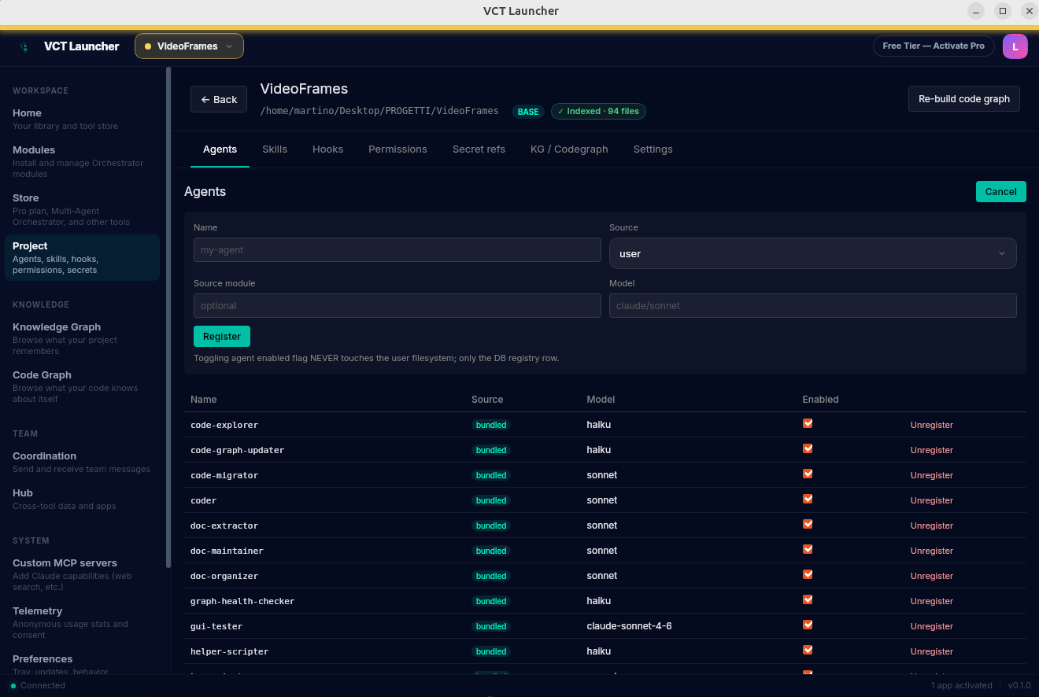Click the Indexed · 94 files badge
The width and height of the screenshot is (1039, 697).
pos(598,112)
